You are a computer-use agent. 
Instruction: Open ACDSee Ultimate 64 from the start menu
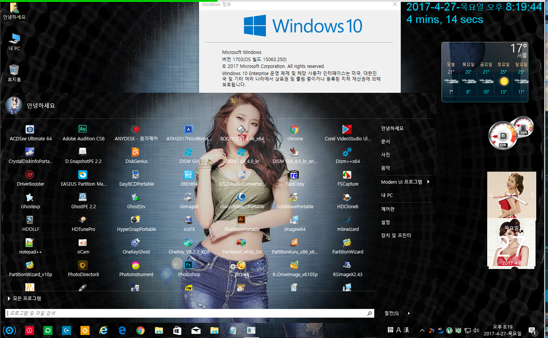(x=31, y=134)
